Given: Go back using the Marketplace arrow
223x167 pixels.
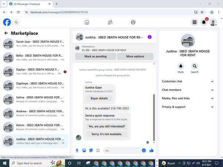Looking at the screenshot, I should pos(6,33).
